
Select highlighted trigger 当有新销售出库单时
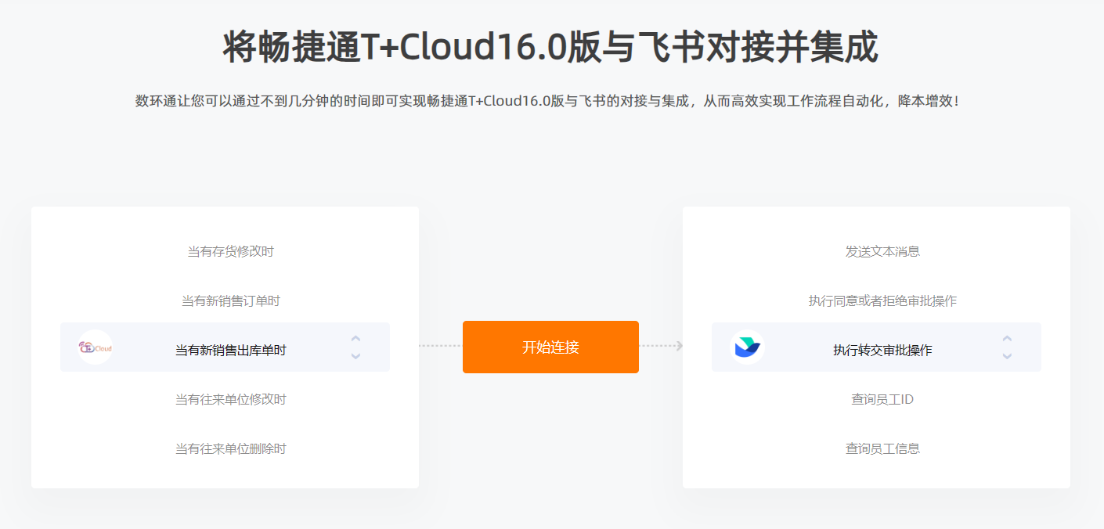pos(231,350)
